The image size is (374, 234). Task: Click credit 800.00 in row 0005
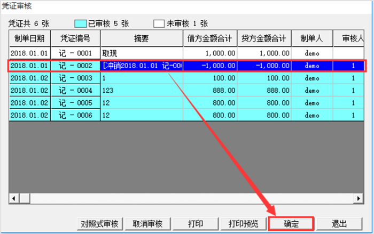[264, 102]
